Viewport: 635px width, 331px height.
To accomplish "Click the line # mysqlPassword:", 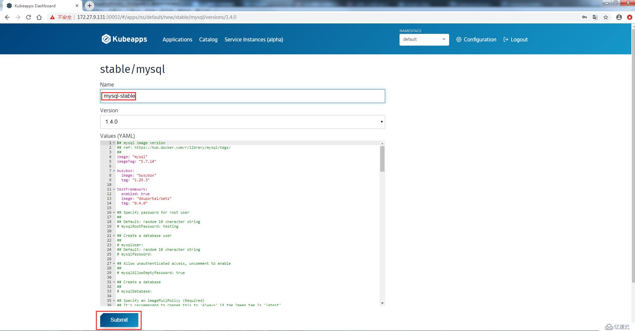I will 134,254.
